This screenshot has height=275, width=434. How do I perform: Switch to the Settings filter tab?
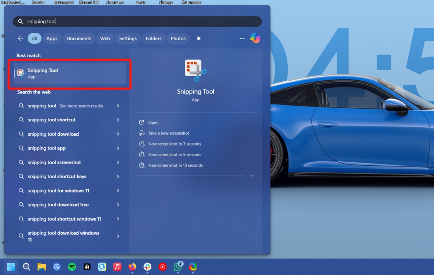click(x=128, y=38)
